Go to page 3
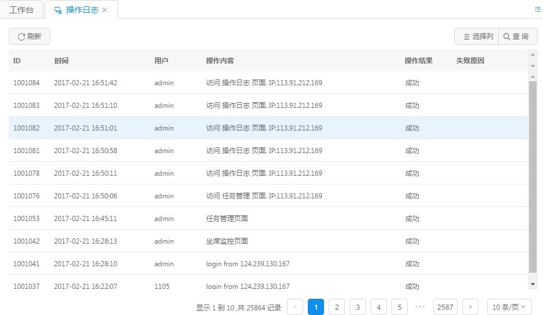The width and height of the screenshot is (543, 315). point(358,307)
